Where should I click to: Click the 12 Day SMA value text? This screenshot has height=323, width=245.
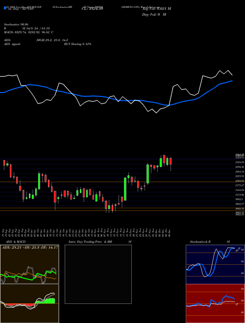point(21,9)
